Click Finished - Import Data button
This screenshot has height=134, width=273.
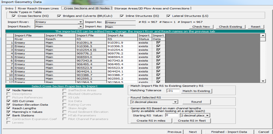tap(230, 132)
